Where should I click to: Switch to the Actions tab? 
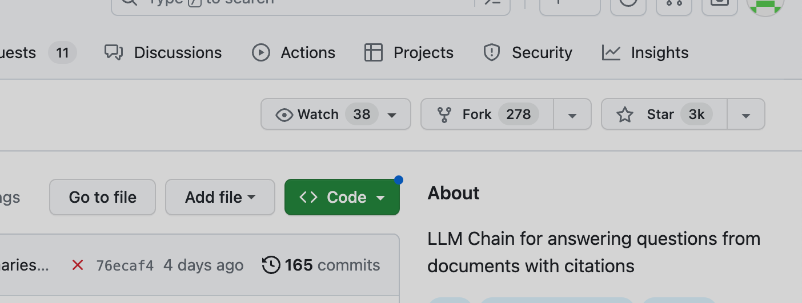(294, 53)
